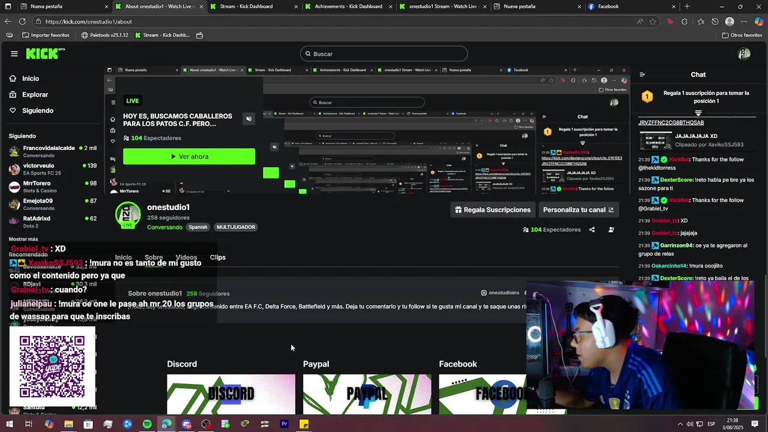Viewport: 768px width, 432px height.
Task: Open Francovidalalcalde followed channel
Action: [x=53, y=151]
